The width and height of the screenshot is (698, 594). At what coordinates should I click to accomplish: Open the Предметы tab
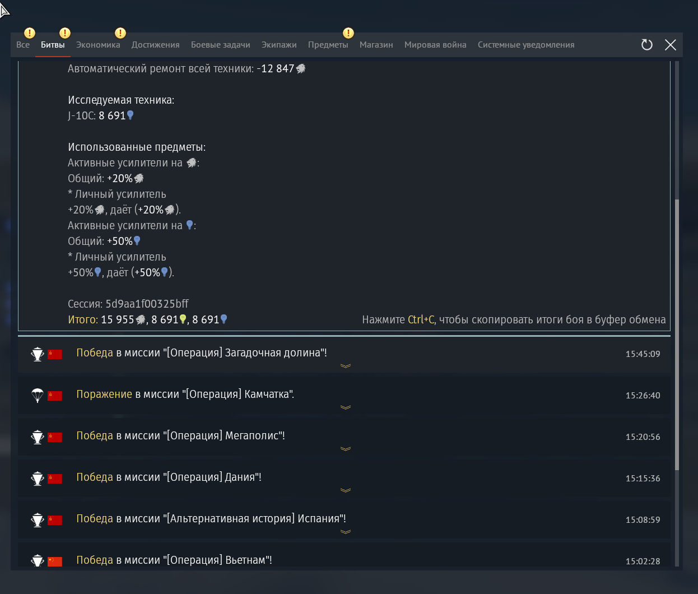(328, 45)
